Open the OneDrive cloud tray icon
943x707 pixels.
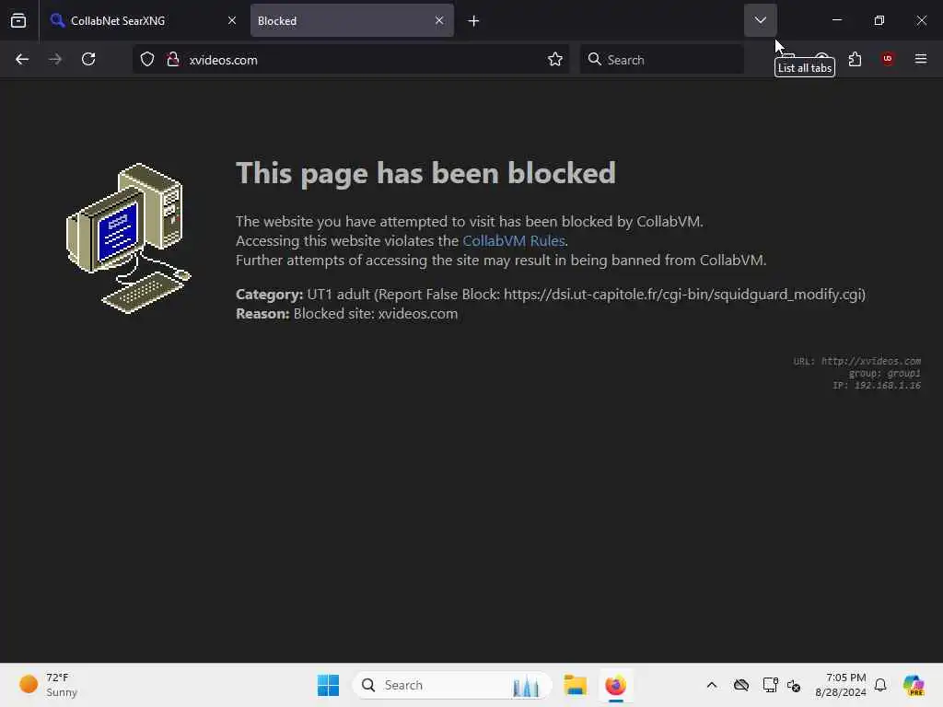[741, 685]
